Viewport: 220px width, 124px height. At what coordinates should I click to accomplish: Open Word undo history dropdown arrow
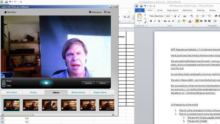(147, 6)
